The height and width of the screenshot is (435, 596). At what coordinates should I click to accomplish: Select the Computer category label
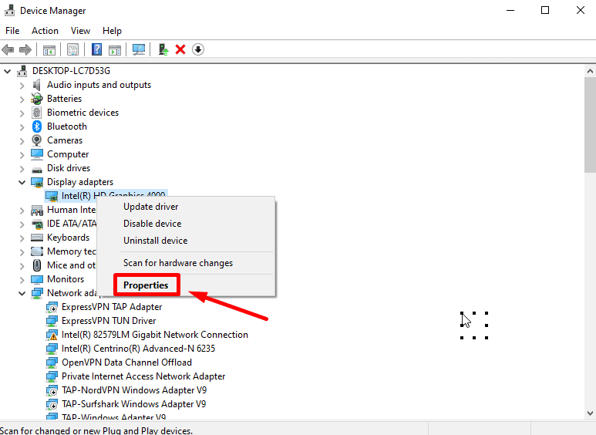pos(68,154)
